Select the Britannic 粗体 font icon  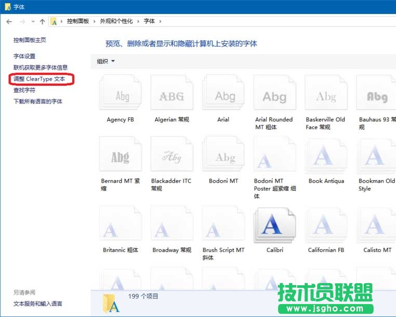(x=121, y=223)
